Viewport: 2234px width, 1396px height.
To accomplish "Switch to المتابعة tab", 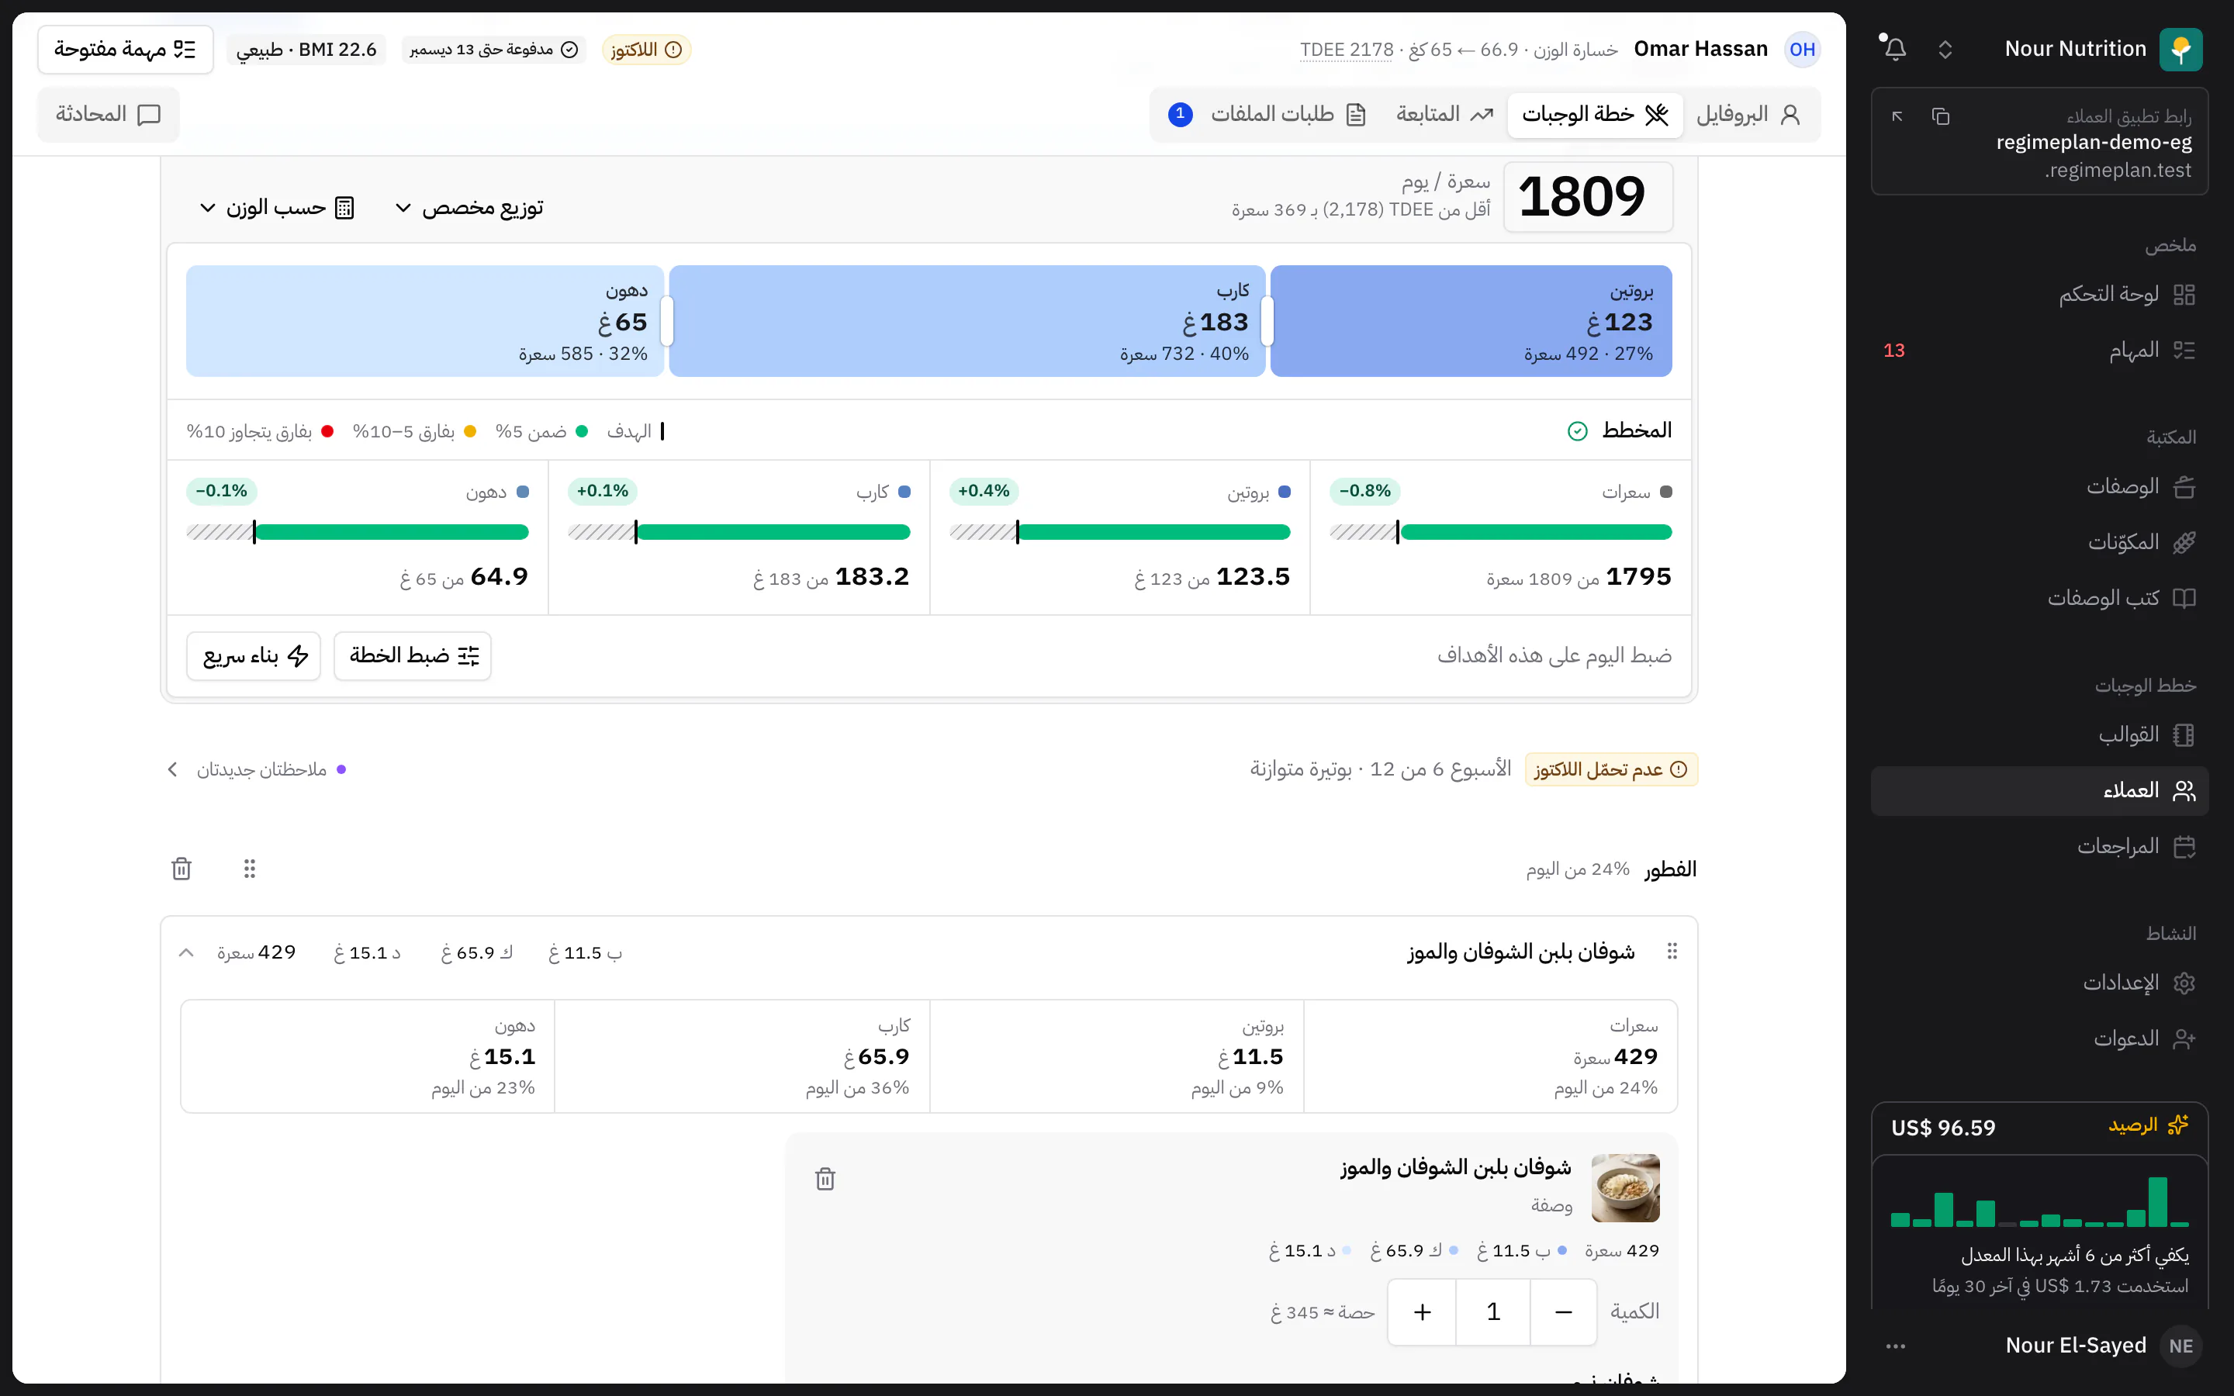I will (x=1444, y=115).
